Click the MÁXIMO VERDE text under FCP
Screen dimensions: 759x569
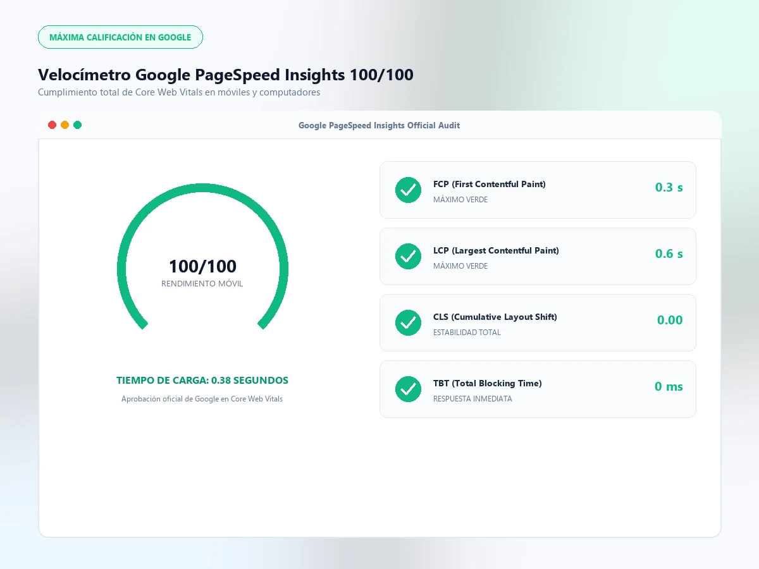coord(460,200)
